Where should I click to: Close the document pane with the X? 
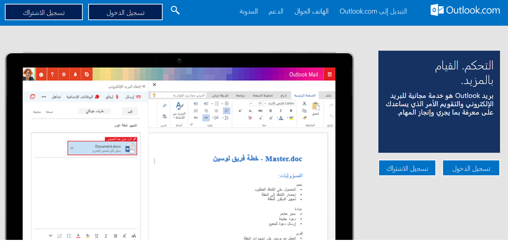click(155, 85)
